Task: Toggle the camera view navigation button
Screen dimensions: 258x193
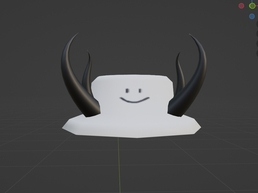Action: pyautogui.click(x=257, y=44)
